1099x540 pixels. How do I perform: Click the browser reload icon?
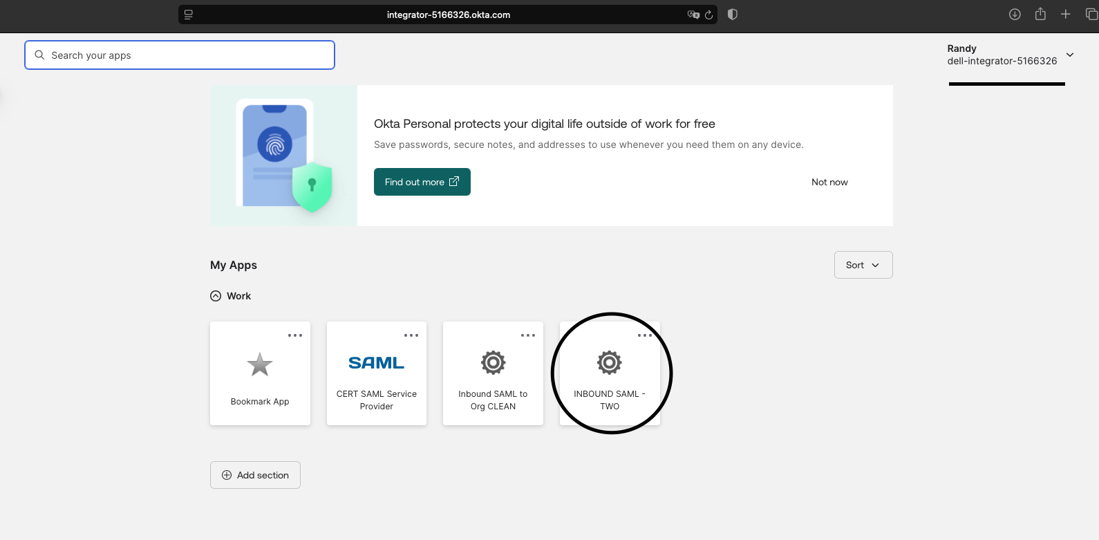[x=708, y=15]
